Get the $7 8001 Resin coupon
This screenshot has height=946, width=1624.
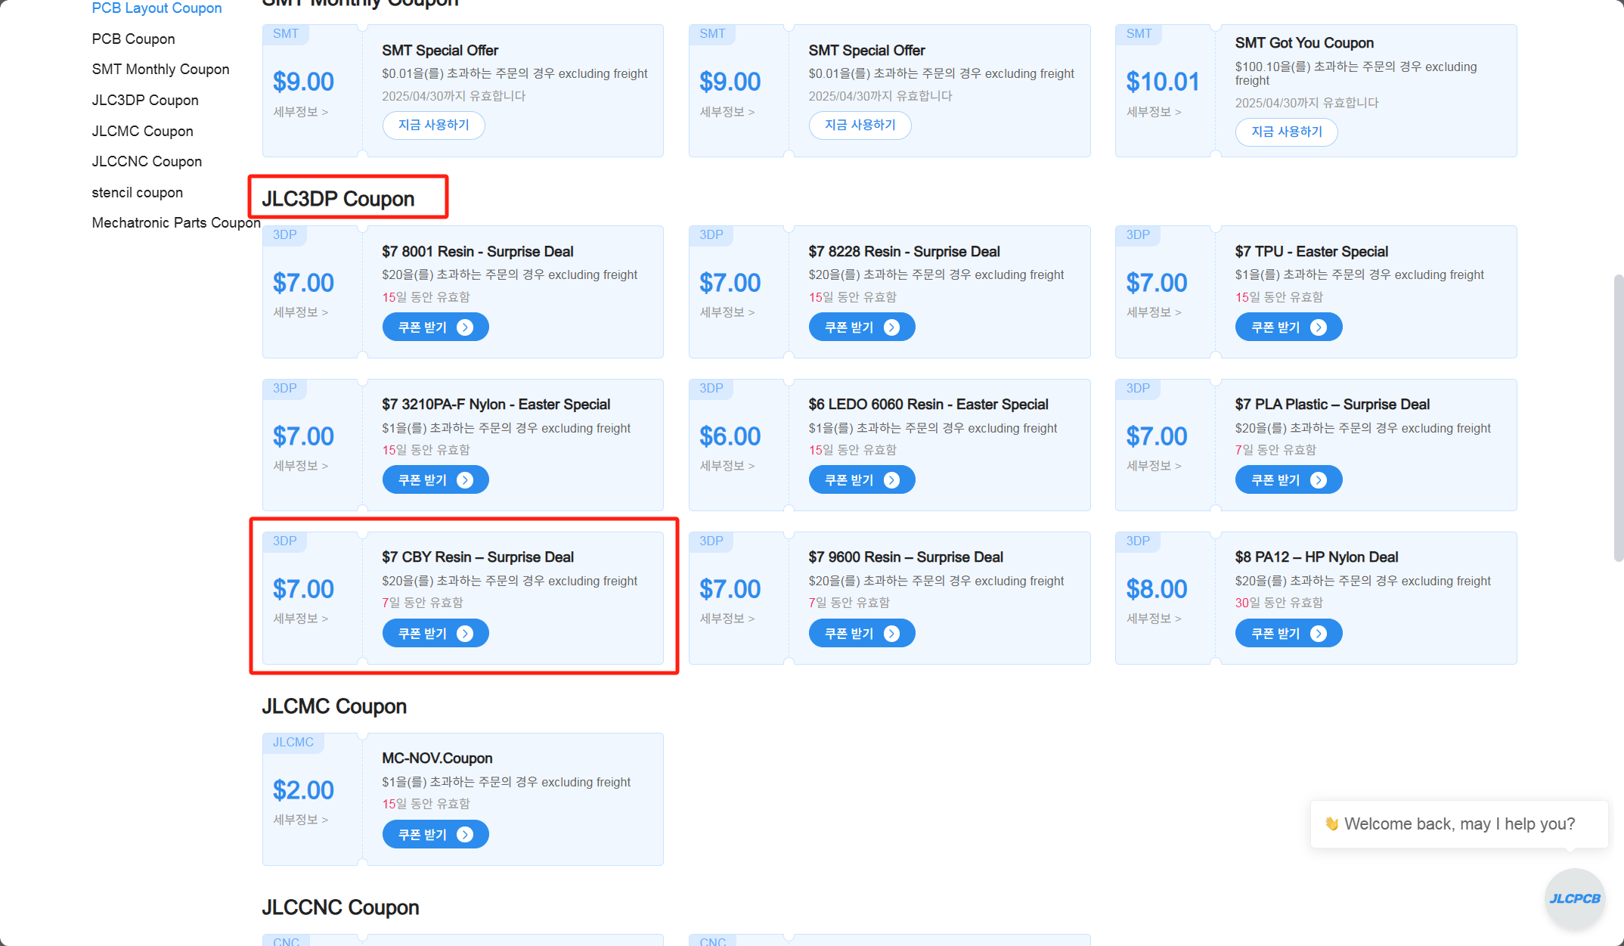click(435, 327)
